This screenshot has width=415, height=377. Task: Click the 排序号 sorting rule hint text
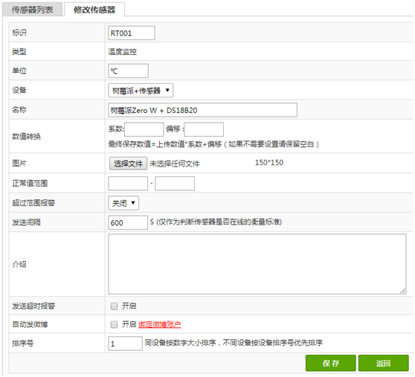tap(234, 343)
